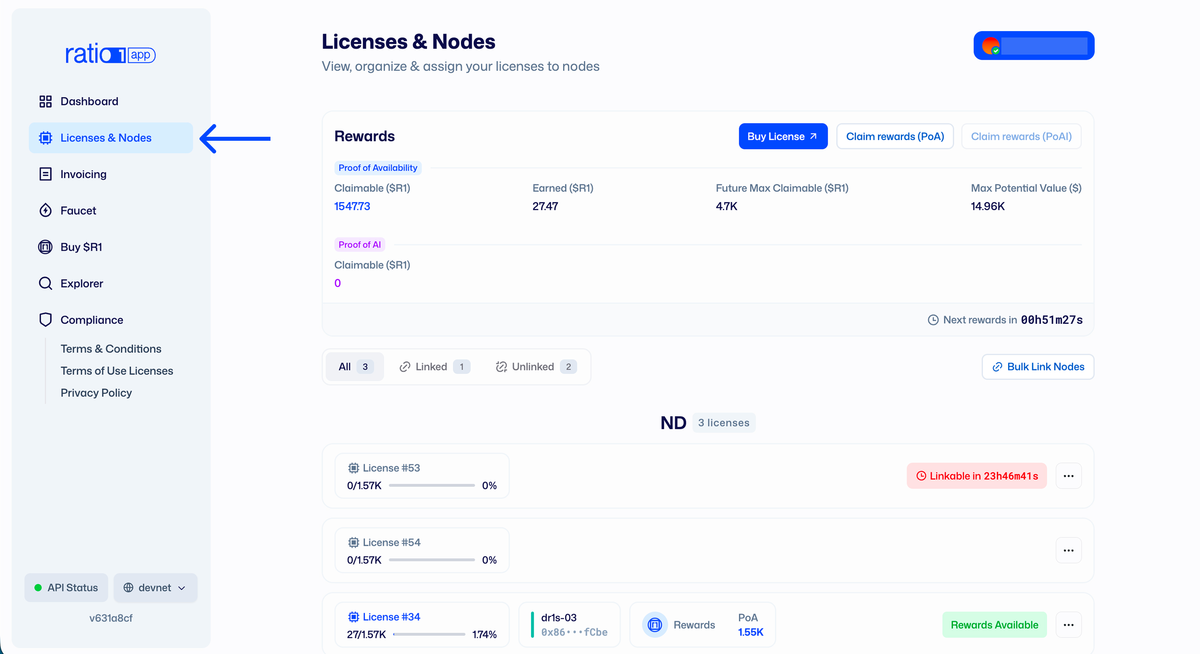Click the Buy License button

click(783, 136)
